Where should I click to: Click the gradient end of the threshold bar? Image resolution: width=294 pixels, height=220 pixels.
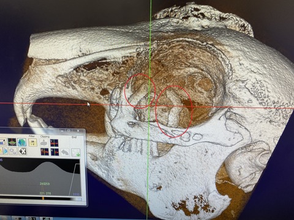click(75, 199)
